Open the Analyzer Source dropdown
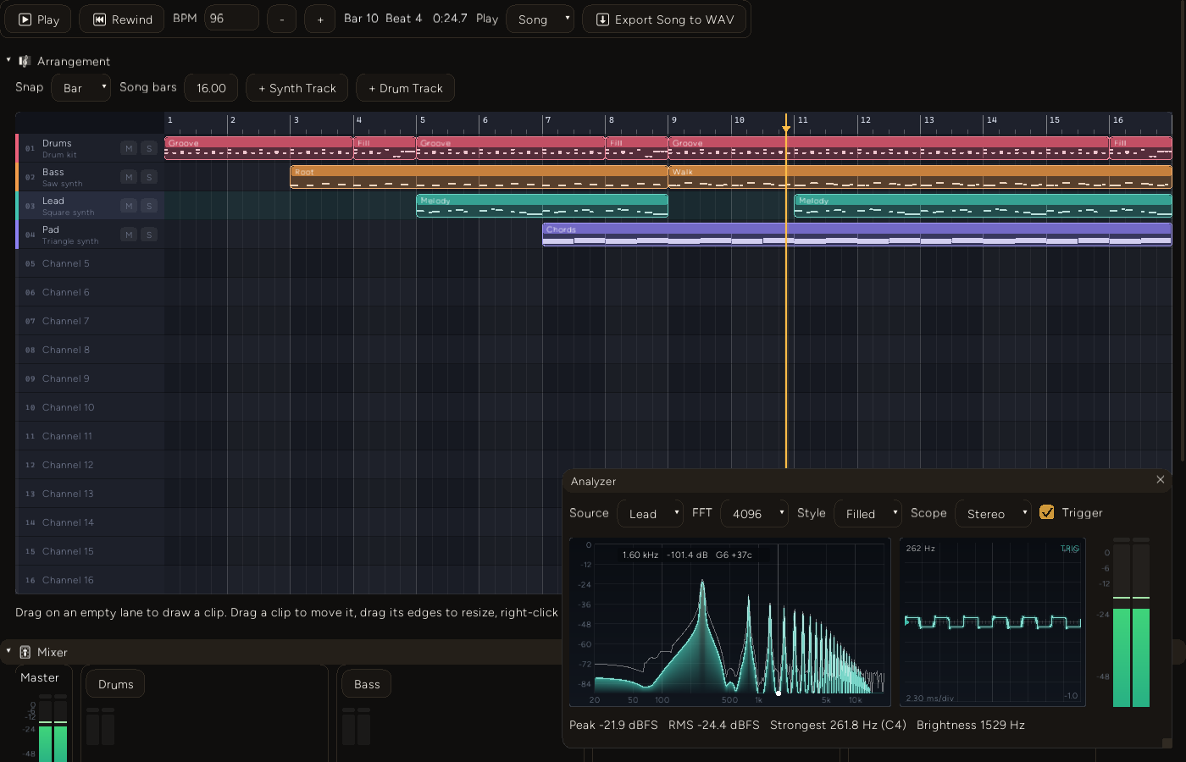The image size is (1186, 762). coord(651,513)
